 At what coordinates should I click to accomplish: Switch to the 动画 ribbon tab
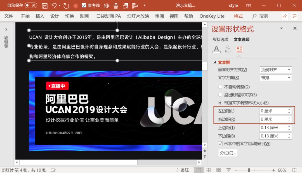(x=84, y=16)
